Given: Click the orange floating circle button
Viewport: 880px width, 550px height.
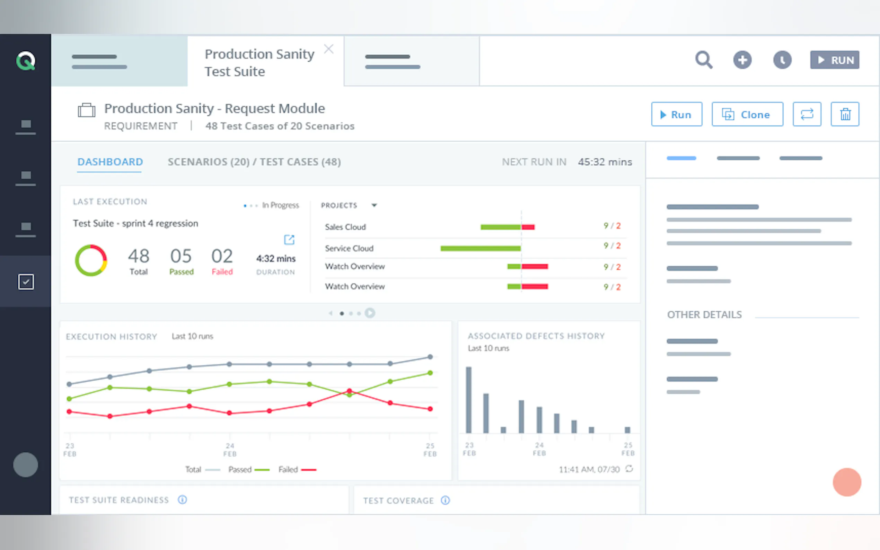Looking at the screenshot, I should (x=846, y=482).
